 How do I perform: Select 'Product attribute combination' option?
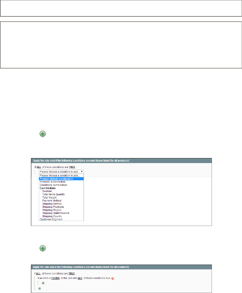click(61, 179)
